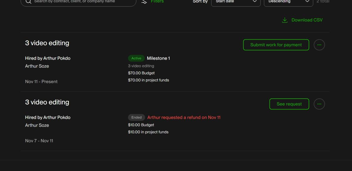Click the Nov 11 - Present date range
352x171 pixels.
tap(41, 82)
